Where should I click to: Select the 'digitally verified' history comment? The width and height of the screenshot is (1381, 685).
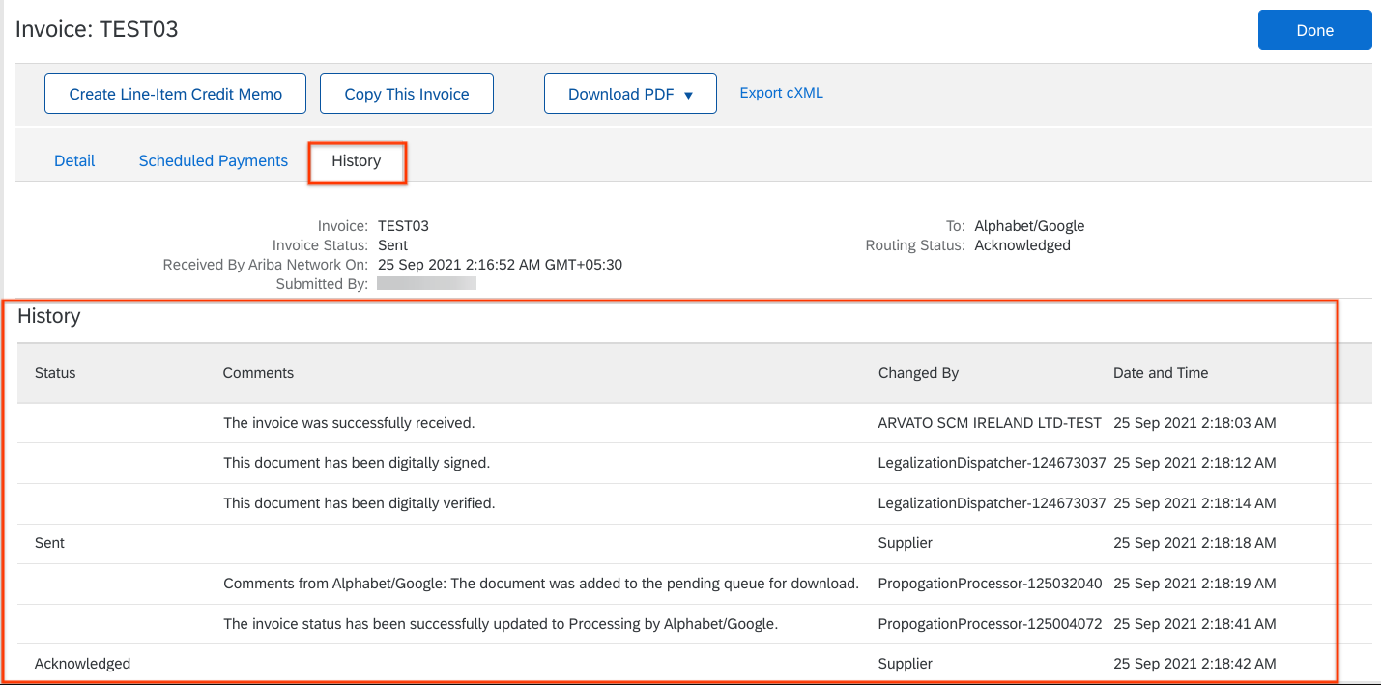[359, 503]
